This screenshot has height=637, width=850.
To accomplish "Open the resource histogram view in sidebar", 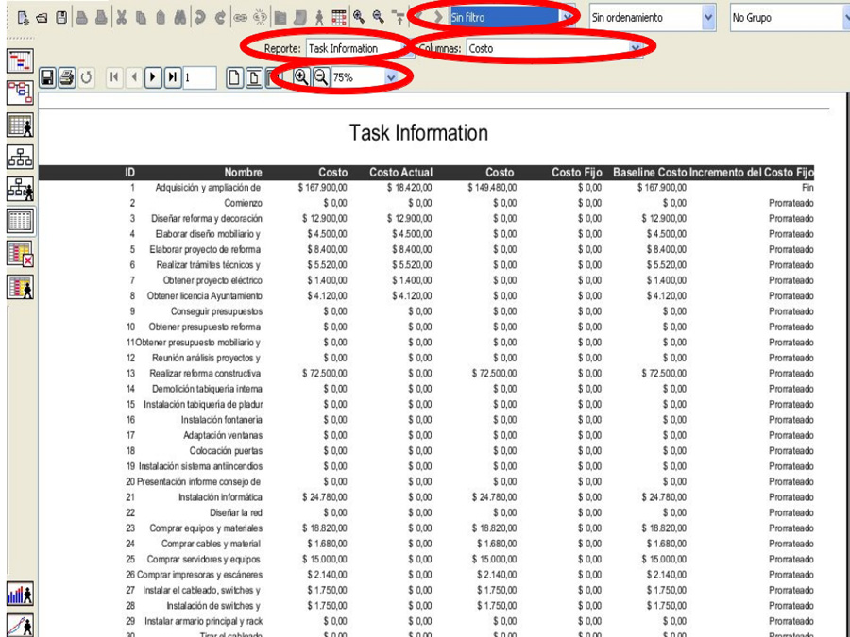I will tap(20, 595).
